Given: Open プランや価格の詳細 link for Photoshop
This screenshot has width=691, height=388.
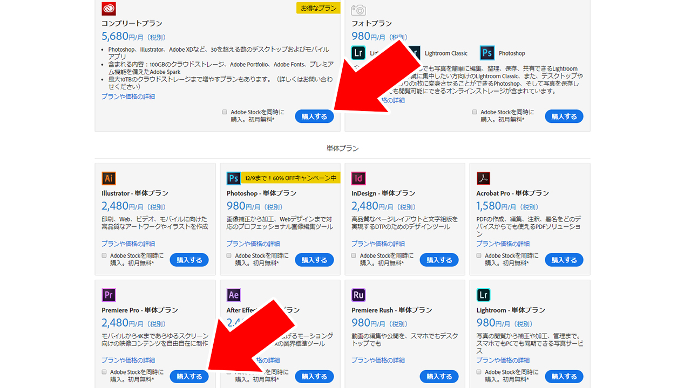Looking at the screenshot, I should [x=253, y=244].
